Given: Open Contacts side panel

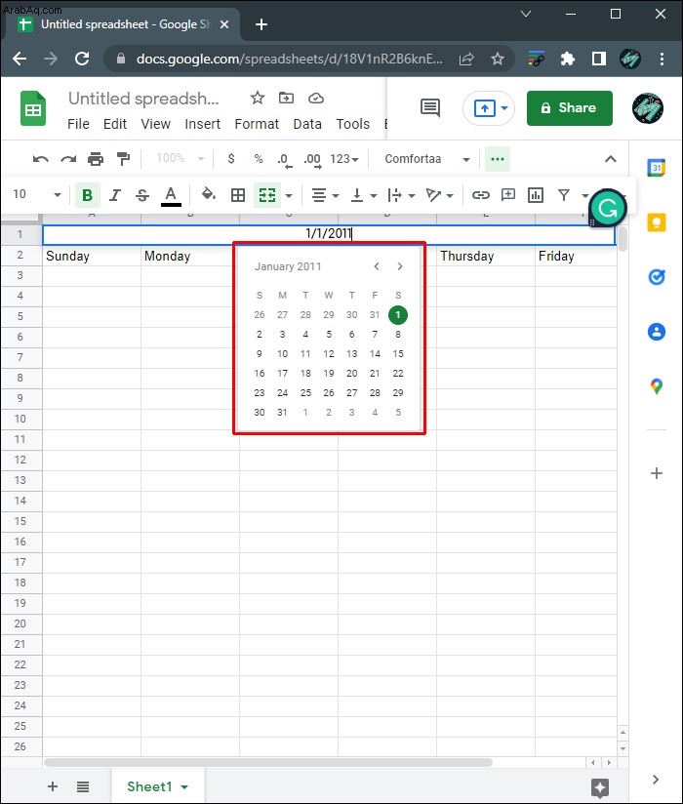Looking at the screenshot, I should (657, 332).
